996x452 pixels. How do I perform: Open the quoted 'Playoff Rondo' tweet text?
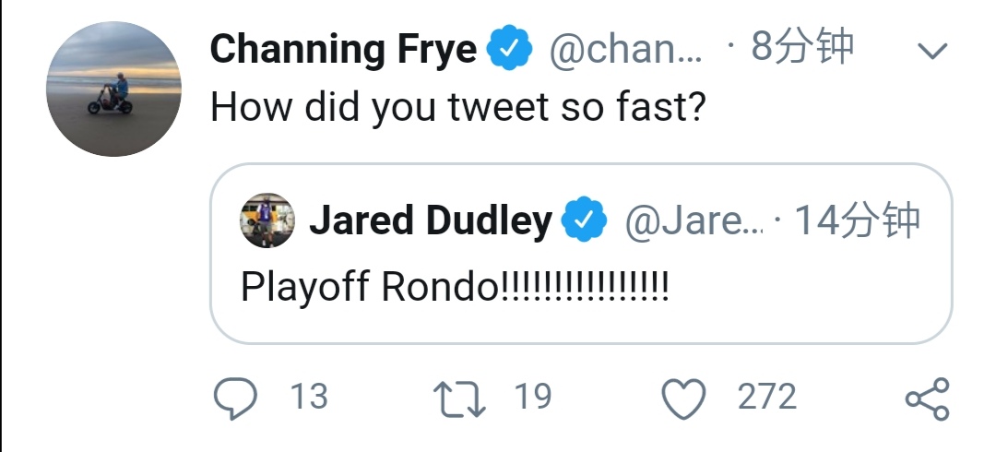[x=454, y=288]
